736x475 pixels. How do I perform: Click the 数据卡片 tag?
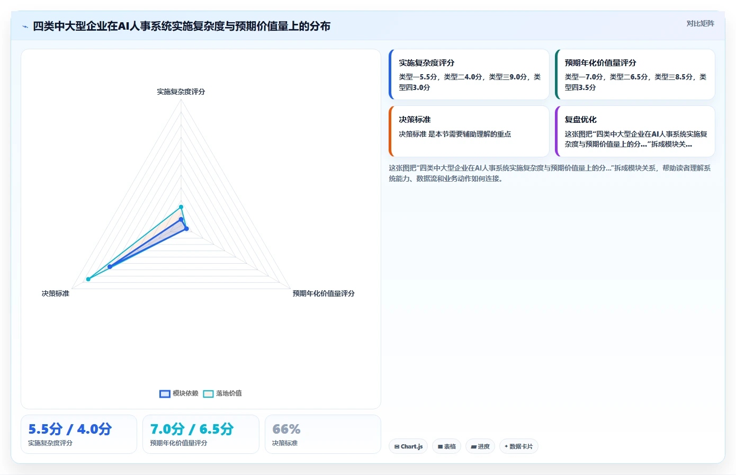[519, 446]
